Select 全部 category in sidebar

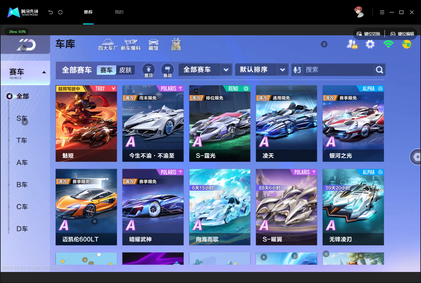(x=22, y=96)
